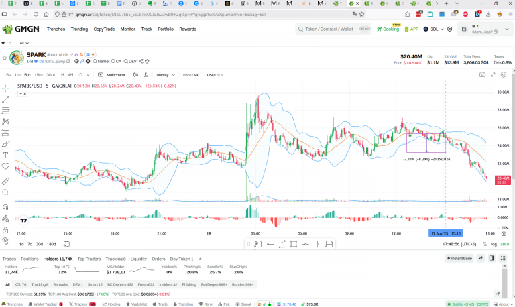Viewport: 515px width, 307px height.
Task: Open the indicators fx menu
Action: coord(146,75)
